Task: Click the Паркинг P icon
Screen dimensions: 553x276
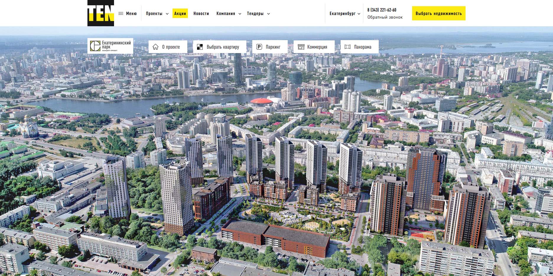Action: (x=259, y=47)
